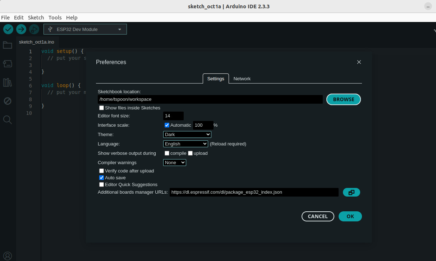Image resolution: width=436 pixels, height=261 pixels.
Task: Toggle Show files inside Sketches checkbox
Action: click(x=102, y=108)
